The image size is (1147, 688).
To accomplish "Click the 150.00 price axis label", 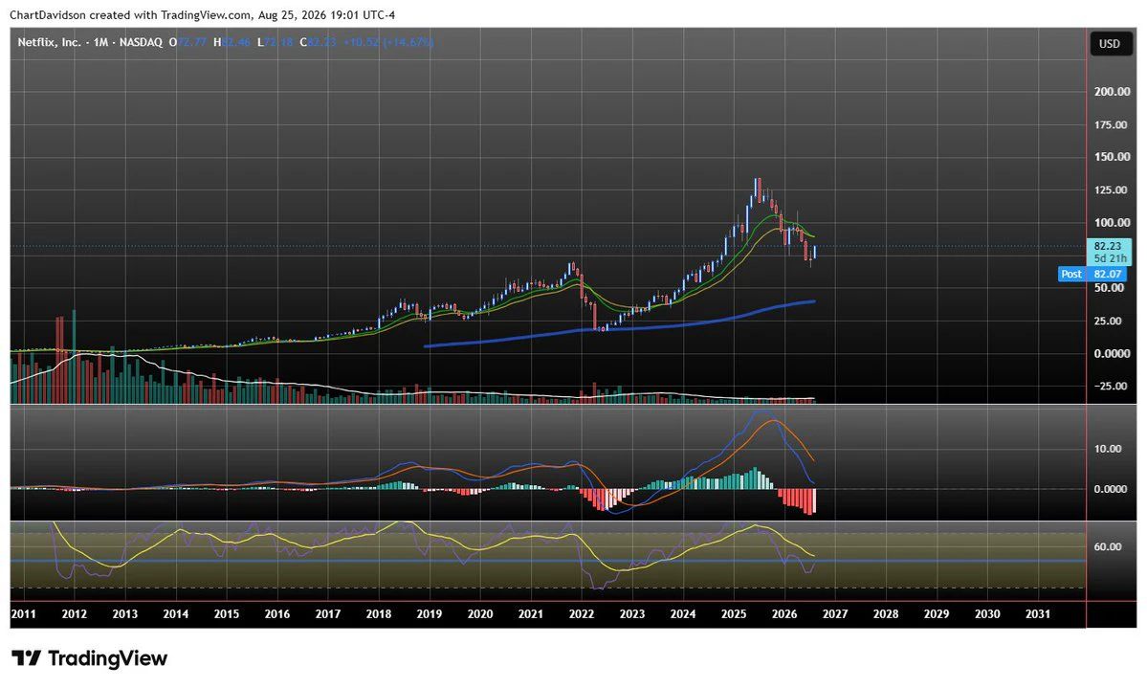I will pos(1112,157).
